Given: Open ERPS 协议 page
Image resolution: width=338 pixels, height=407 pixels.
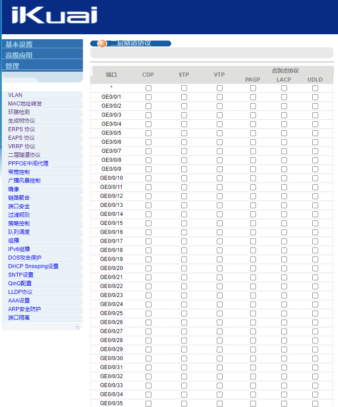Looking at the screenshot, I should pos(22,129).
